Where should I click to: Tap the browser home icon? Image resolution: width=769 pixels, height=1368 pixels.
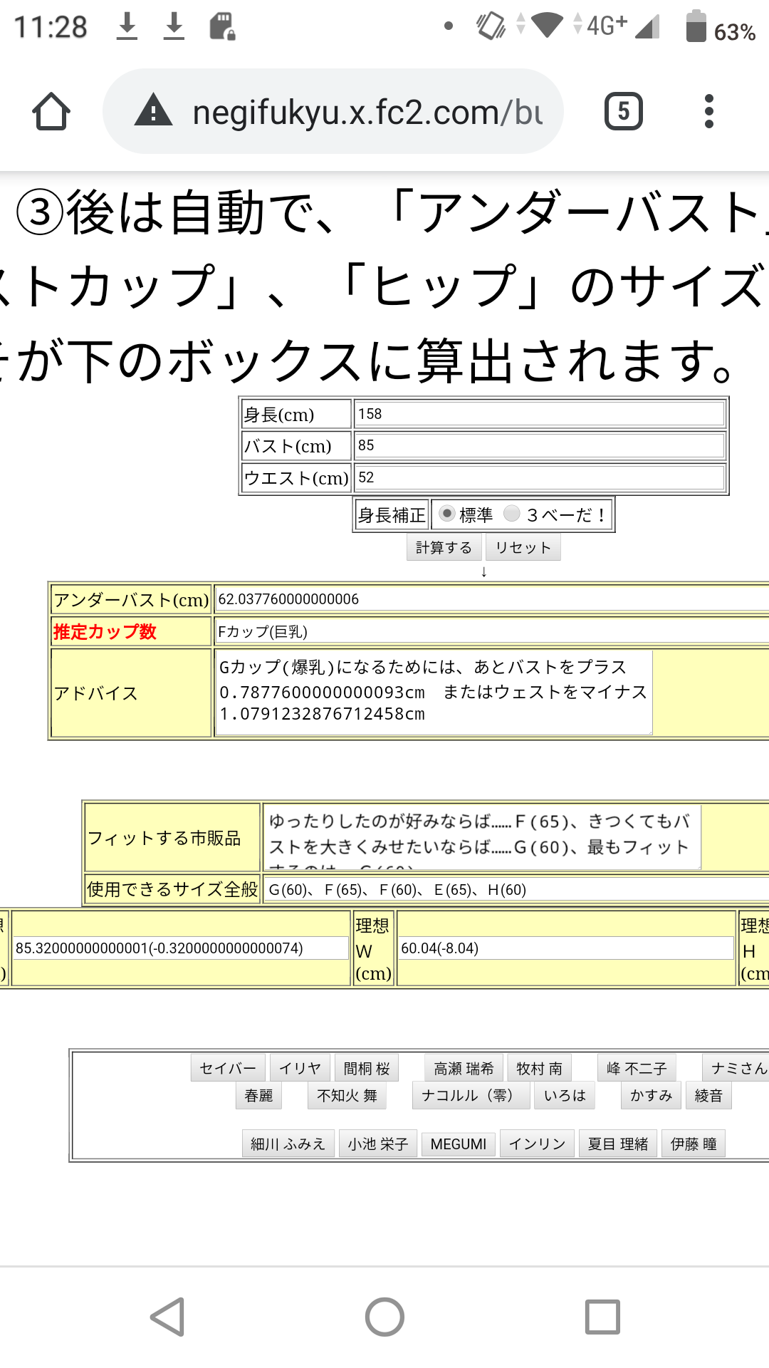51,112
